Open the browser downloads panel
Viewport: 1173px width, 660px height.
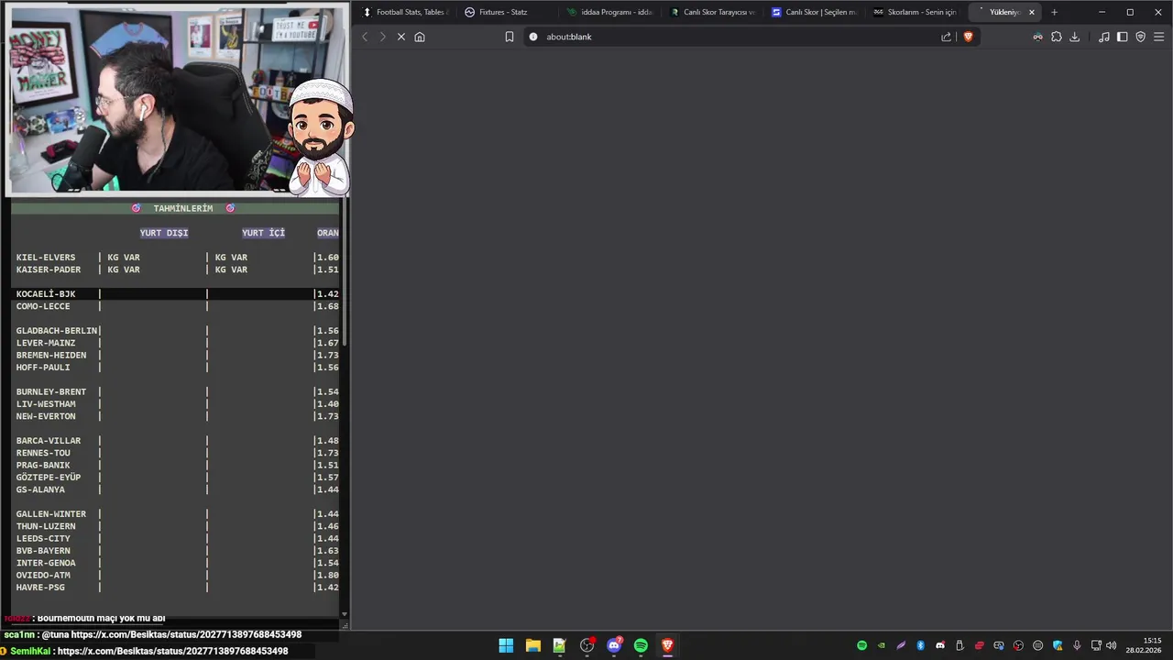tap(1075, 37)
